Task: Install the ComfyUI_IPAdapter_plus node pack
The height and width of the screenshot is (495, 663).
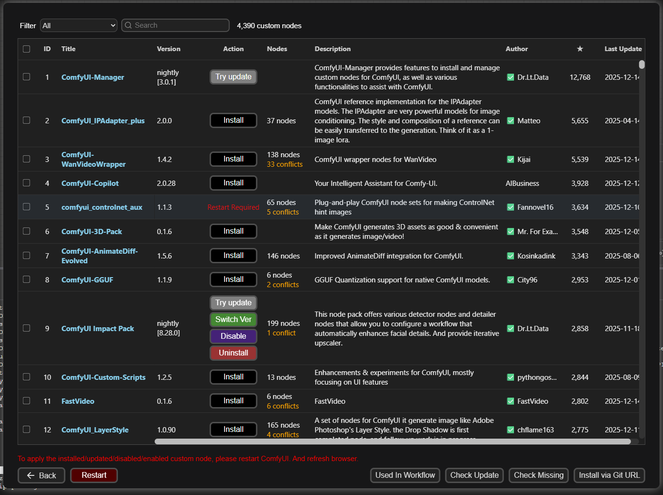Action: click(233, 120)
